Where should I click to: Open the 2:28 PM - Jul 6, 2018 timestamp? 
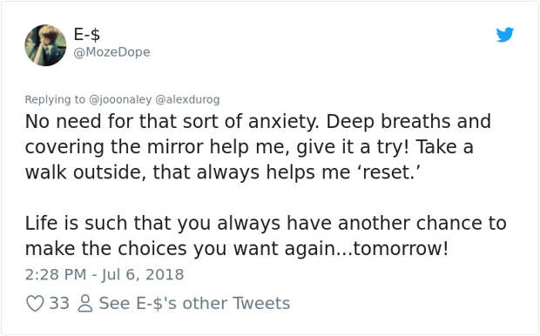(x=105, y=274)
